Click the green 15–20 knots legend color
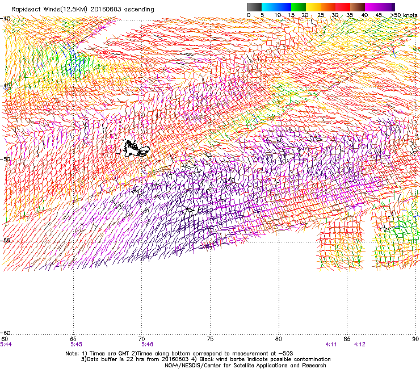Screen dimensions: 420x369 pyautogui.click(x=299, y=7)
